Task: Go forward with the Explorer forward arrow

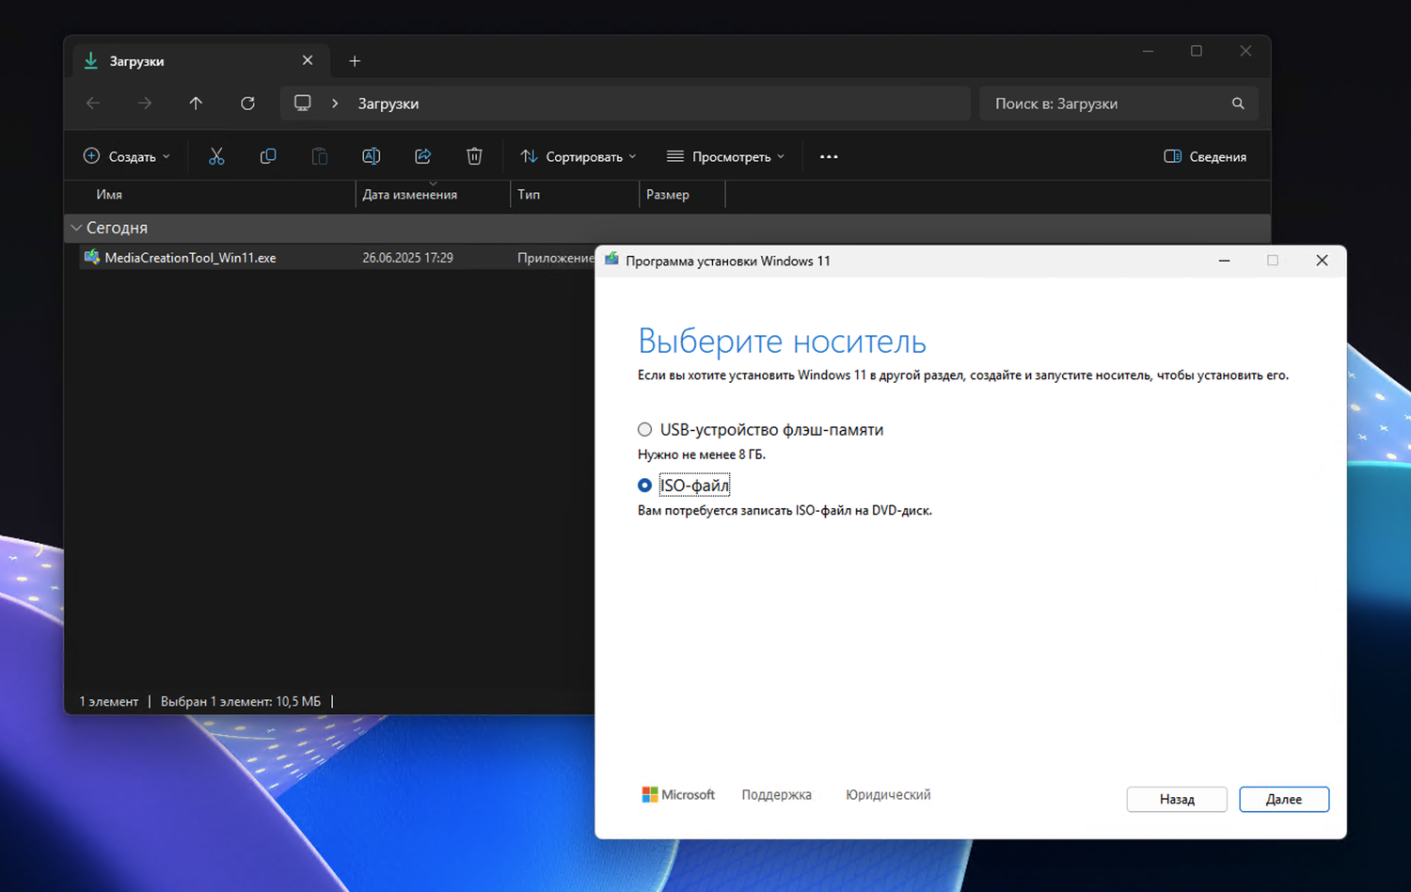Action: click(x=144, y=104)
